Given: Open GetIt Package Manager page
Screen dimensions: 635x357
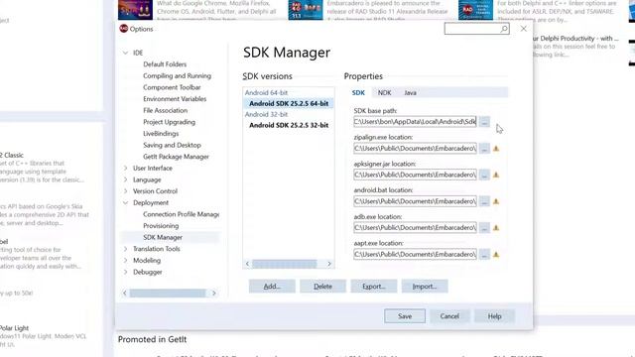Looking at the screenshot, I should [x=176, y=157].
